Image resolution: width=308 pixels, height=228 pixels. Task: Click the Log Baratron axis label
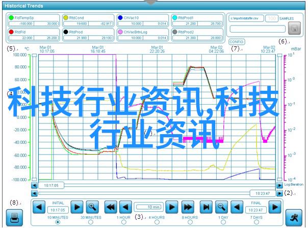click(x=294, y=184)
